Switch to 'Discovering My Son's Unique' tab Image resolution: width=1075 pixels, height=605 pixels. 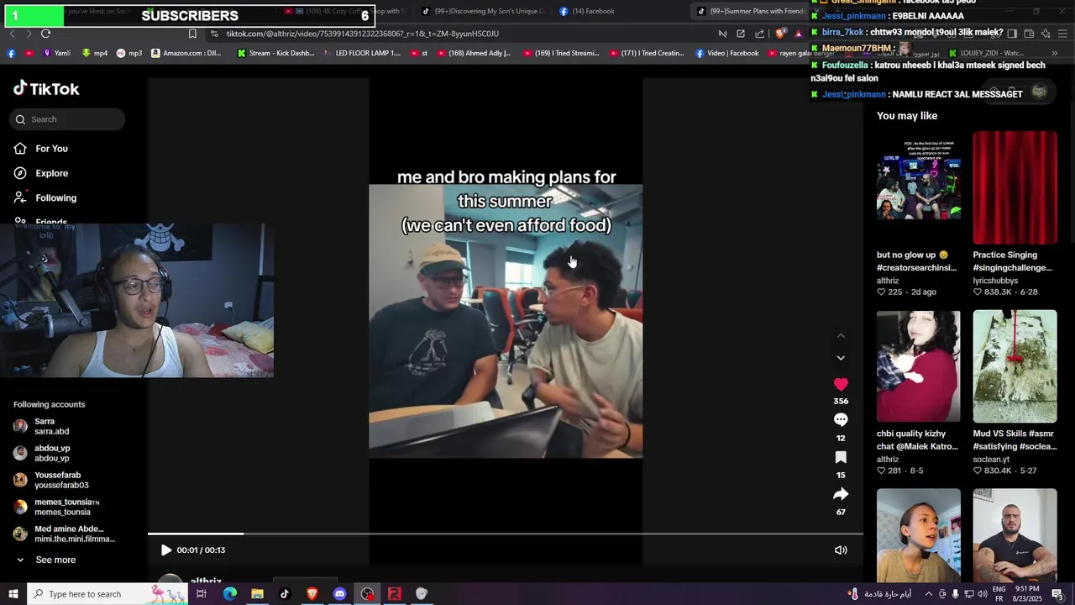pos(483,11)
